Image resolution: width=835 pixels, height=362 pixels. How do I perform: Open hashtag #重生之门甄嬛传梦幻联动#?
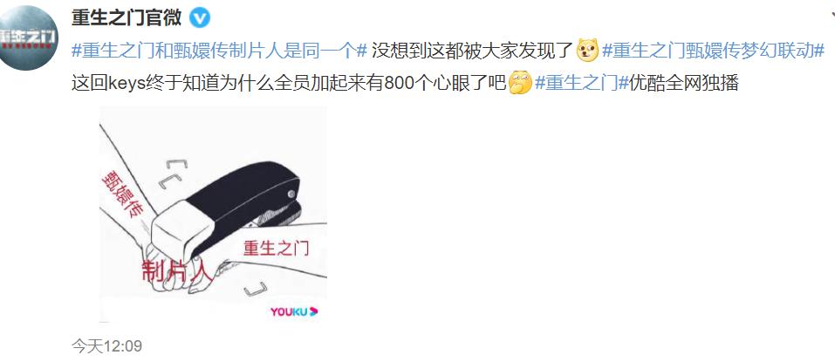click(x=713, y=51)
